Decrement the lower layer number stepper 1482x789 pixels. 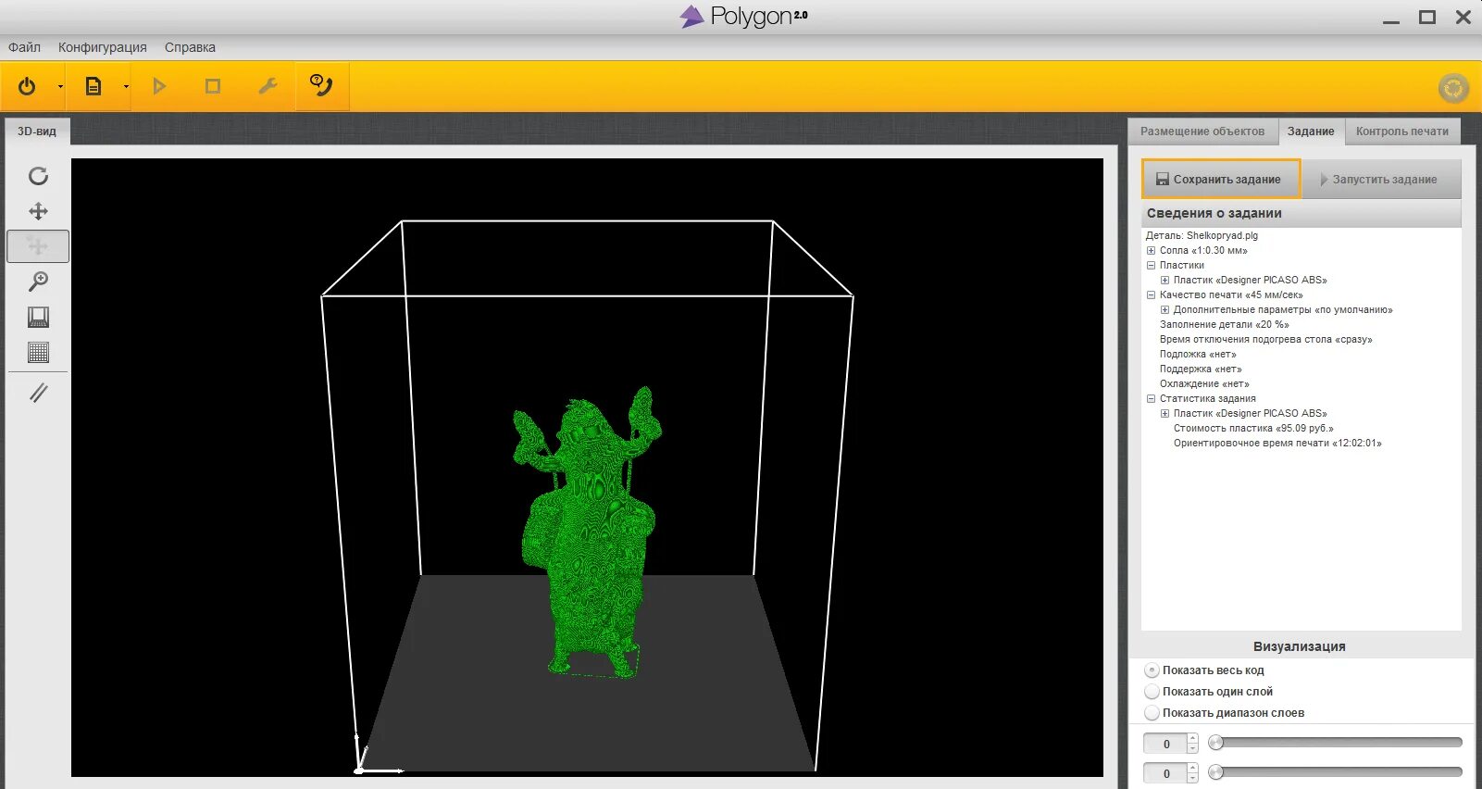1192,778
